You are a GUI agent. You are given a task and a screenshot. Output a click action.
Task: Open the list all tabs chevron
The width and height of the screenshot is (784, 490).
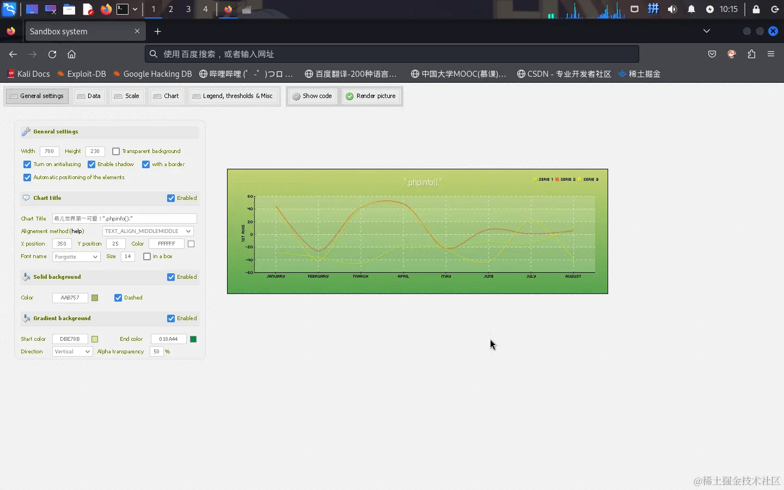pos(707,31)
